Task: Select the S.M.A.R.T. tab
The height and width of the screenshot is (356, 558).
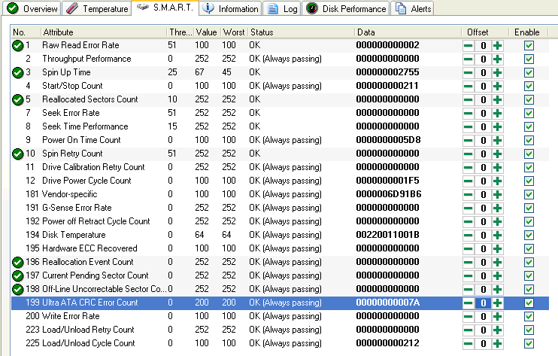Action: (165, 8)
